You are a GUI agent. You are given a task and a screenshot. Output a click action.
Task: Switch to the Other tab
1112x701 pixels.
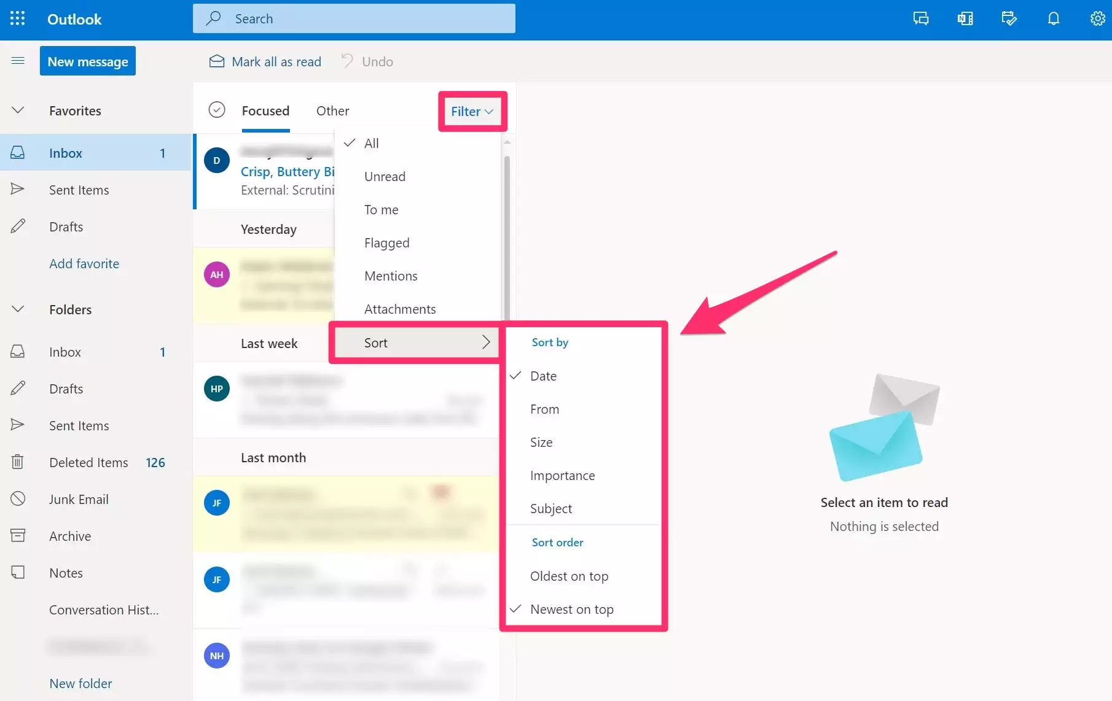pos(332,110)
